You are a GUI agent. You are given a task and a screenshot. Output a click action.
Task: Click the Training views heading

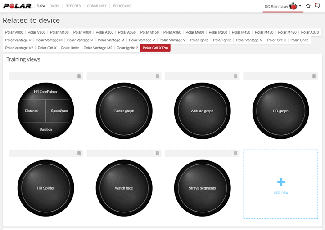click(23, 59)
